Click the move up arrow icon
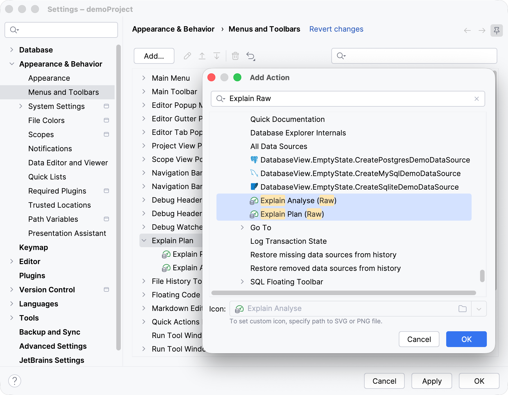 [x=202, y=56]
